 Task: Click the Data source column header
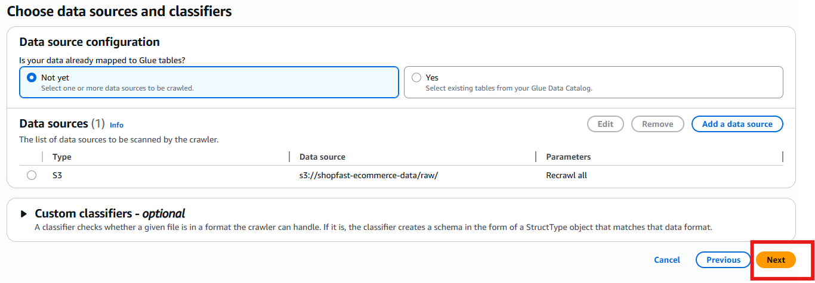pyautogui.click(x=322, y=157)
